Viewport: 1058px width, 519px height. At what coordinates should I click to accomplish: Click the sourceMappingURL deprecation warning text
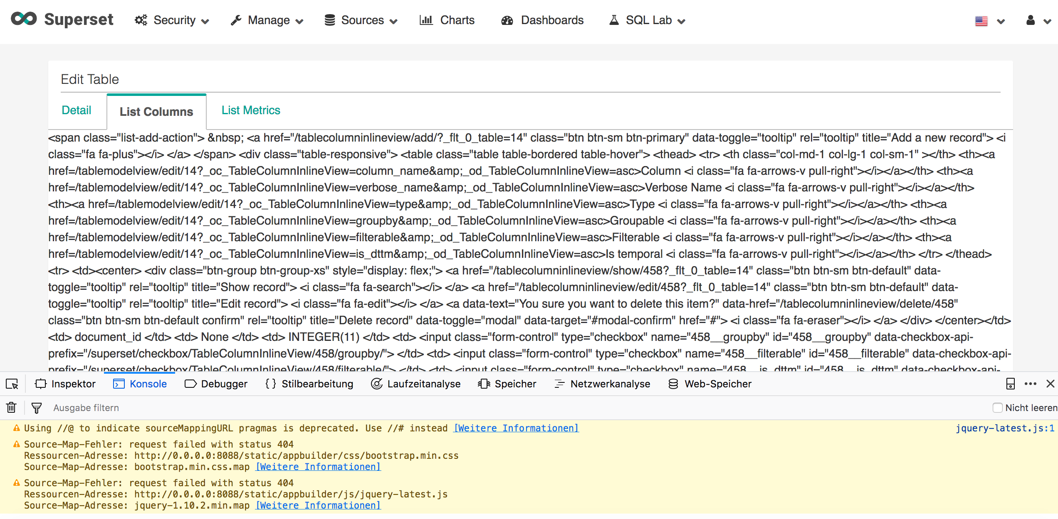tap(236, 428)
